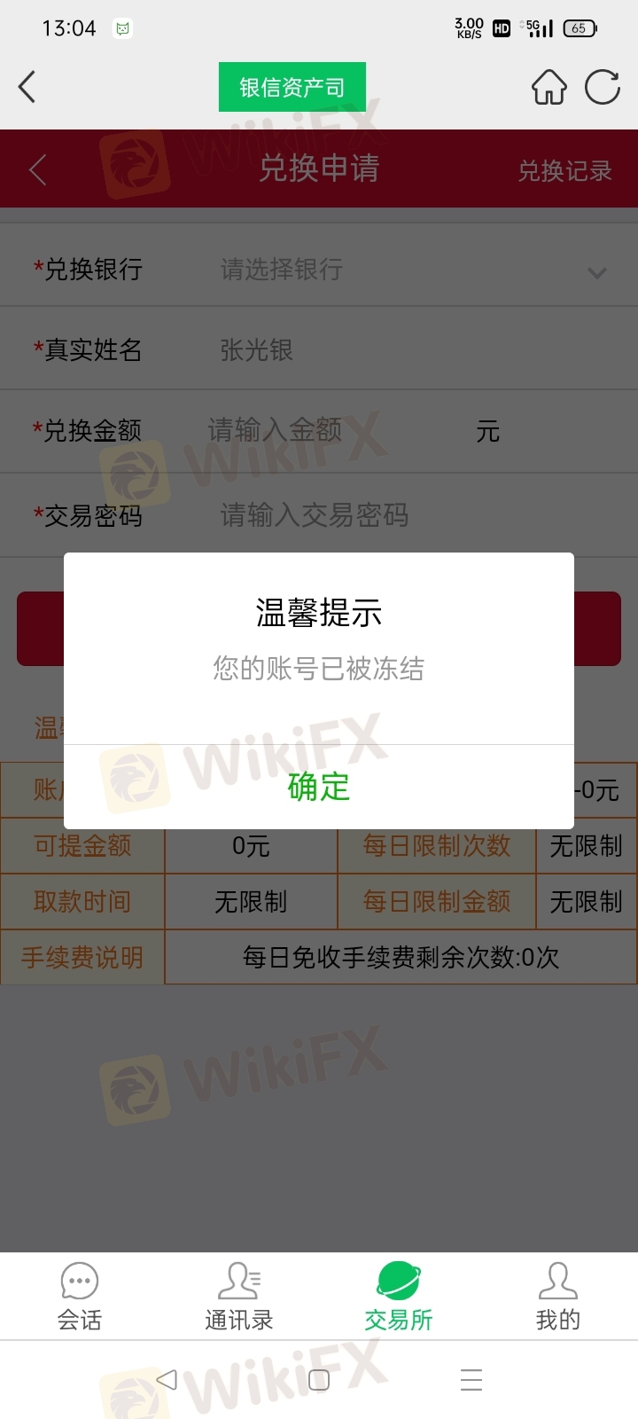
Task: Click the refresh page icon
Action: (x=603, y=87)
